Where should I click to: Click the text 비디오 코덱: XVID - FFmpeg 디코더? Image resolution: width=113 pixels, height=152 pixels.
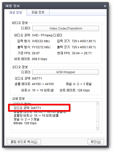38,35
